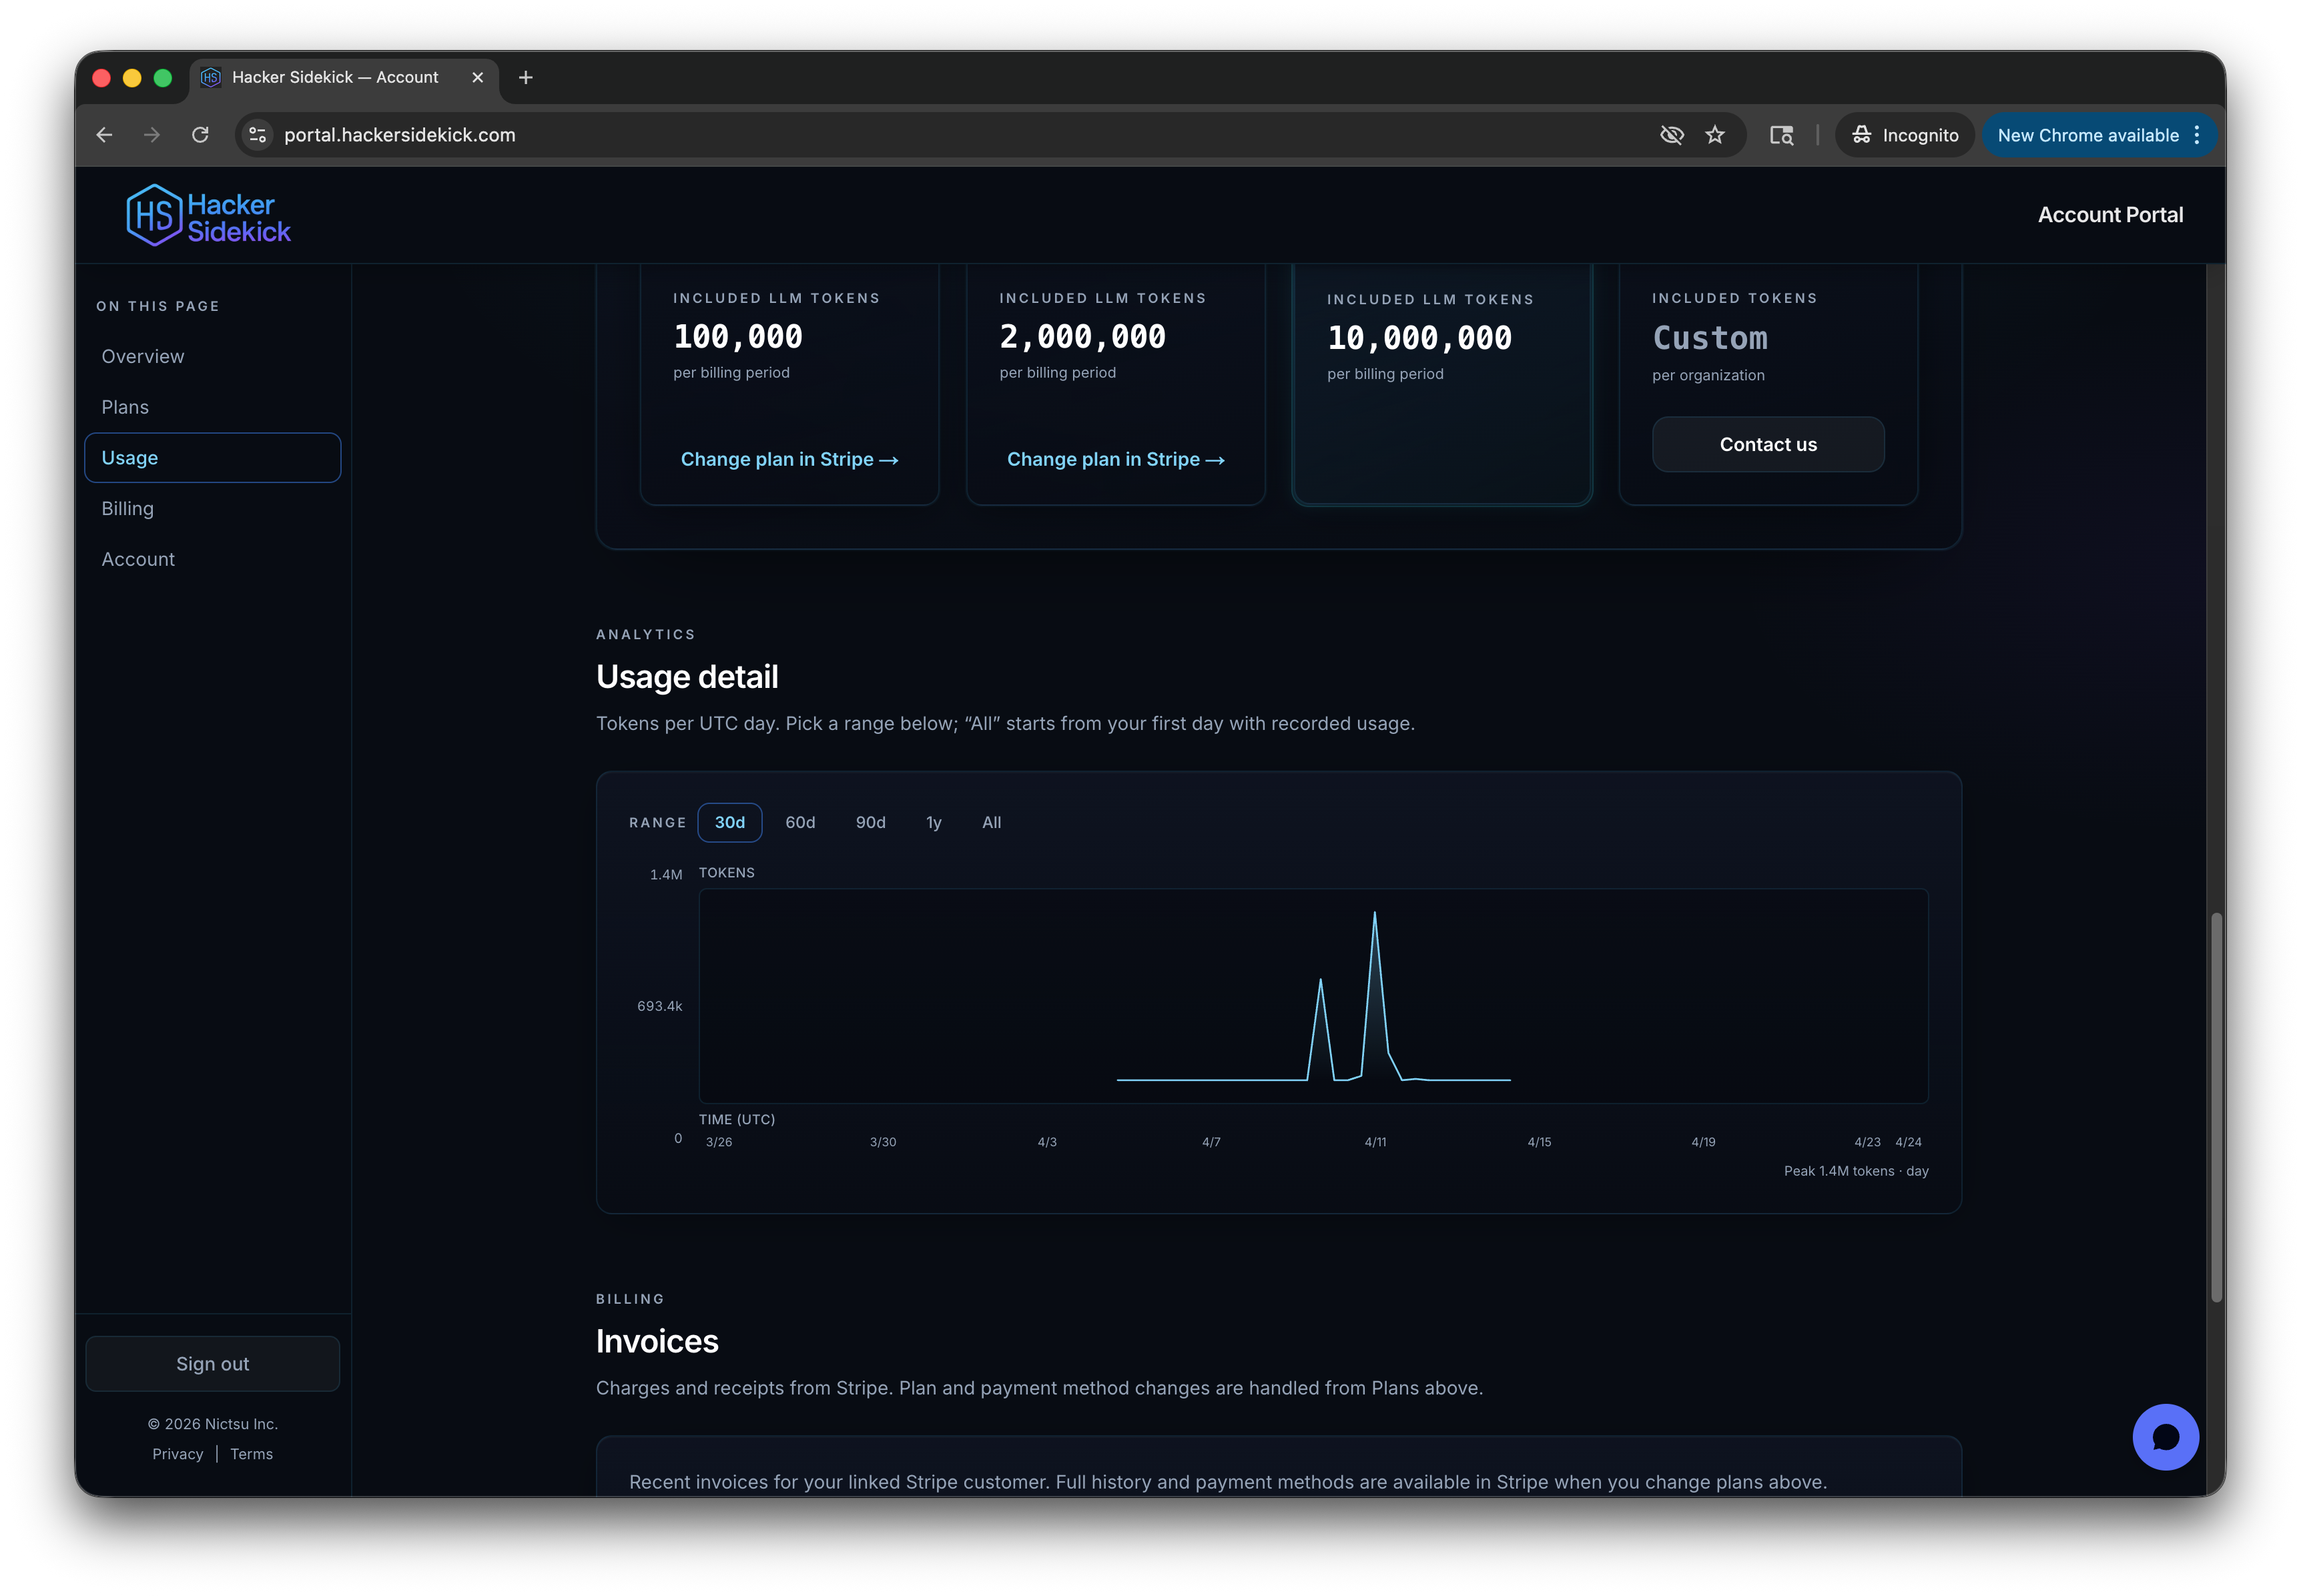Screen dimensions: 2301x1596
Task: Select Usage in sidebar
Action: [212, 458]
